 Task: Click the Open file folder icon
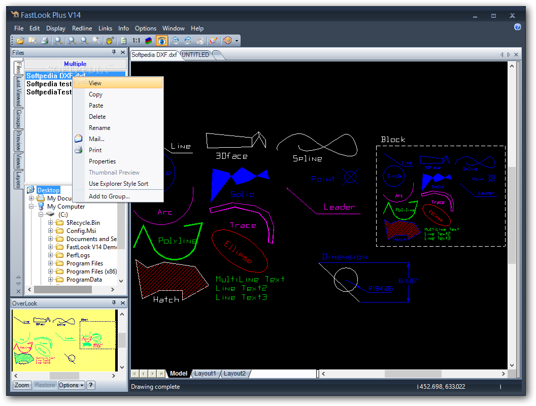tap(20, 41)
